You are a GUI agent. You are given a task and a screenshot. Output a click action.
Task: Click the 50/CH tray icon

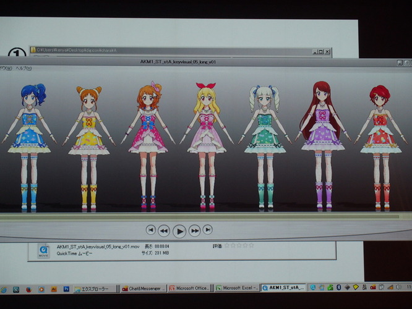(x=364, y=287)
